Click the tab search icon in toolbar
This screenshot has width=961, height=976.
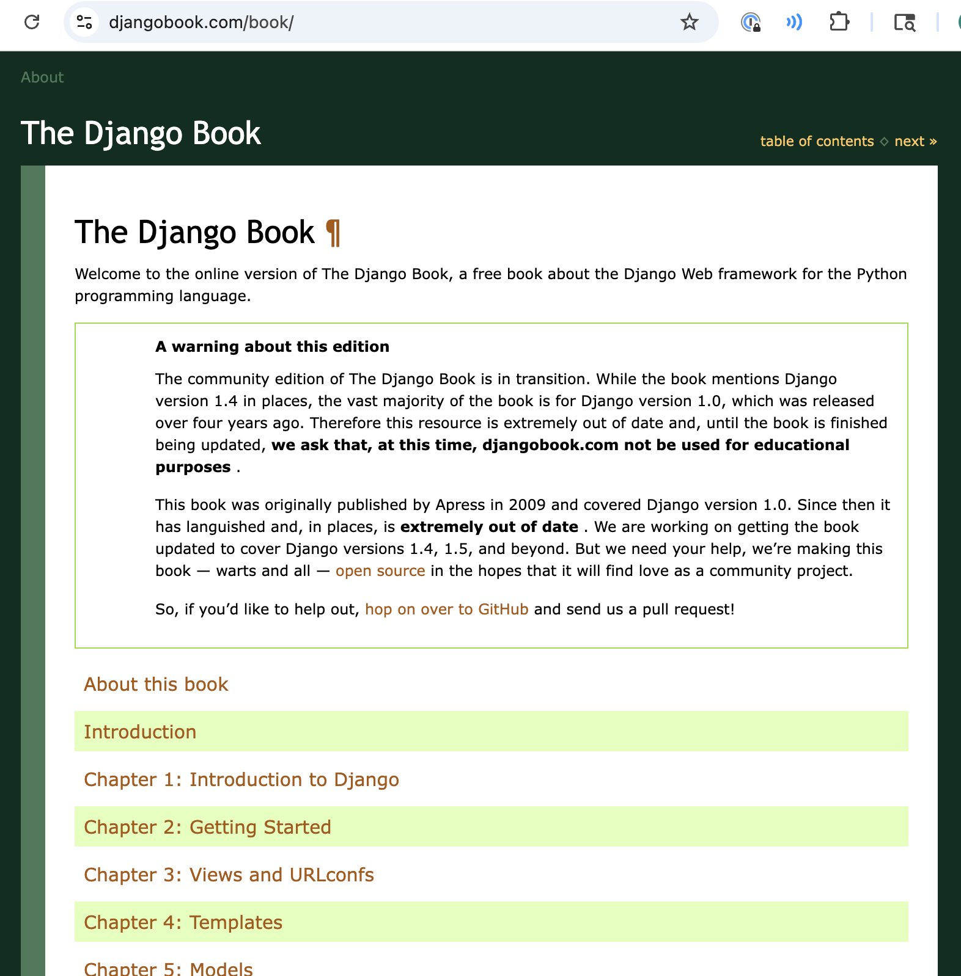904,22
